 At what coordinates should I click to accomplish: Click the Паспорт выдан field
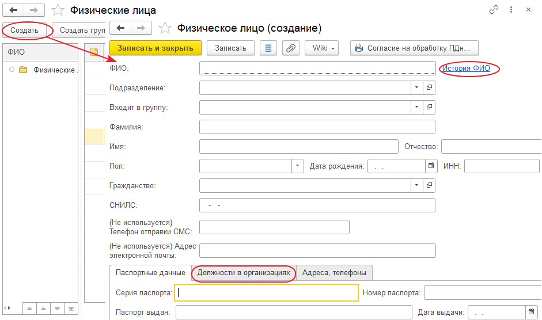coord(294,313)
